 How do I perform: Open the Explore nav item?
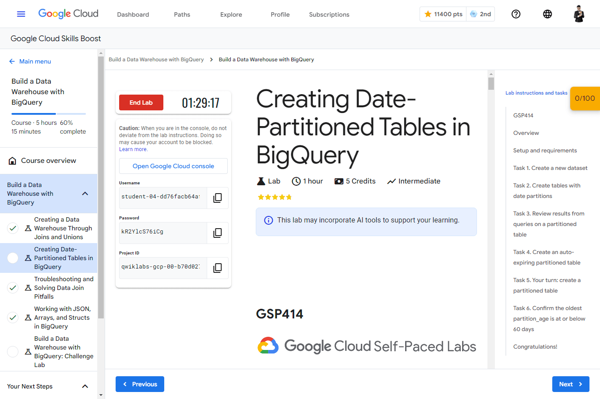click(x=231, y=14)
